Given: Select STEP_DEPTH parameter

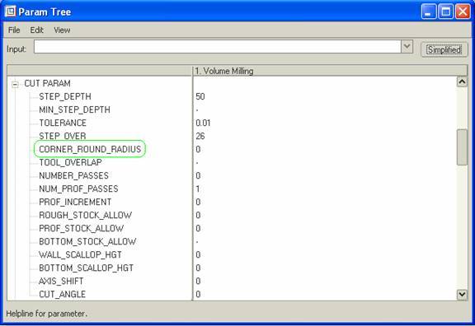Looking at the screenshot, I should 65,96.
